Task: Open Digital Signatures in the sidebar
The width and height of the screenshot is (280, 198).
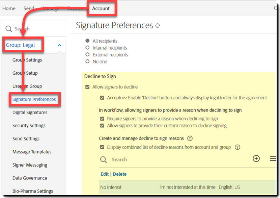Action: 30,113
